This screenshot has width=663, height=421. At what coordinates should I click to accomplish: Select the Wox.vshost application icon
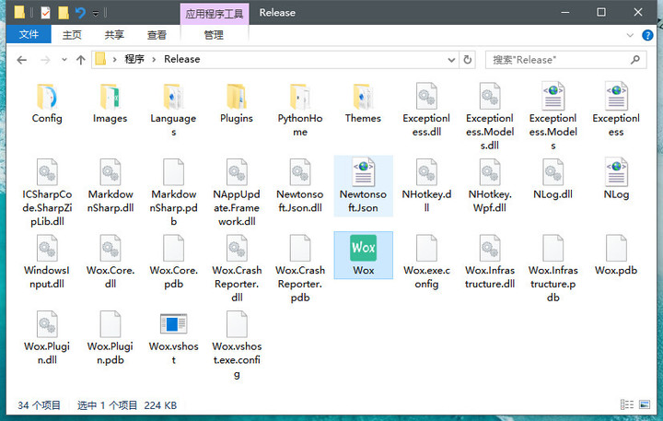(173, 323)
